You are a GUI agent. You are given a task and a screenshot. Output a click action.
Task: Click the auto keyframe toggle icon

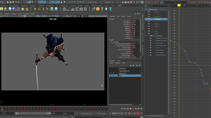point(138,113)
